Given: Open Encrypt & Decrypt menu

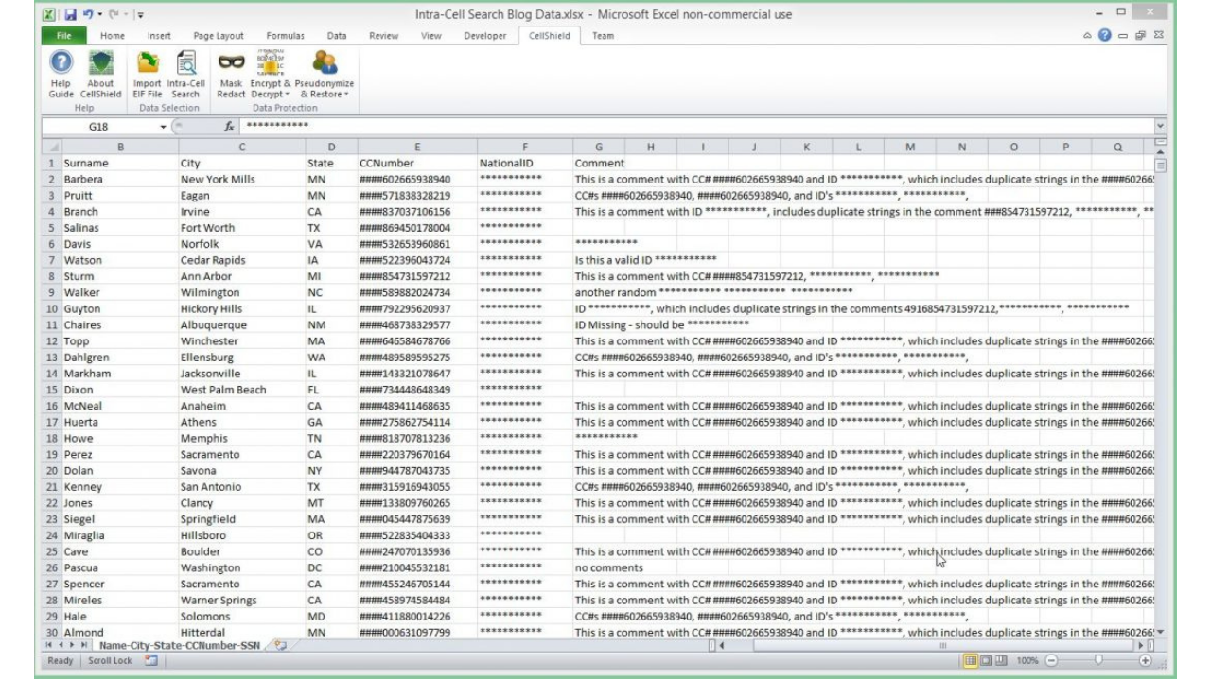Looking at the screenshot, I should (272, 76).
